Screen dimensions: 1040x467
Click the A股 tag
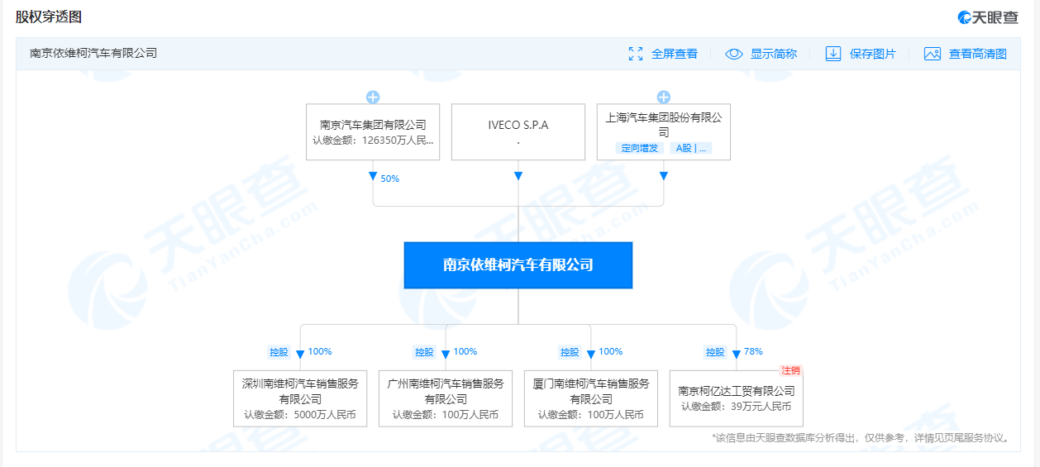(690, 149)
